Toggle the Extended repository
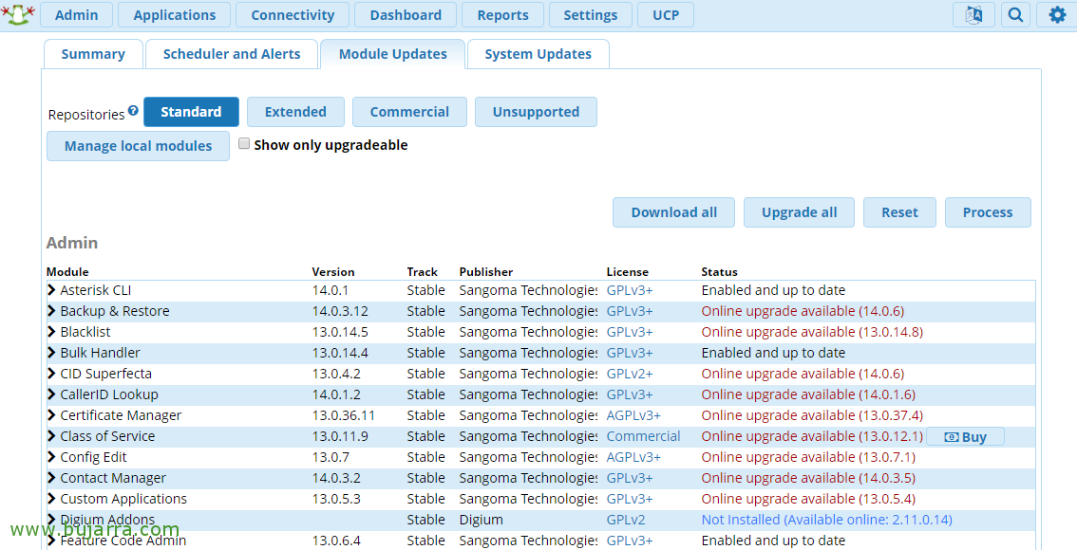The width and height of the screenshot is (1077, 550). [295, 112]
